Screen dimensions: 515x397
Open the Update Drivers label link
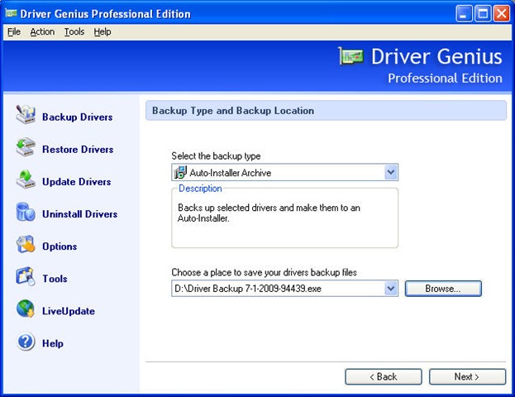pyautogui.click(x=77, y=182)
